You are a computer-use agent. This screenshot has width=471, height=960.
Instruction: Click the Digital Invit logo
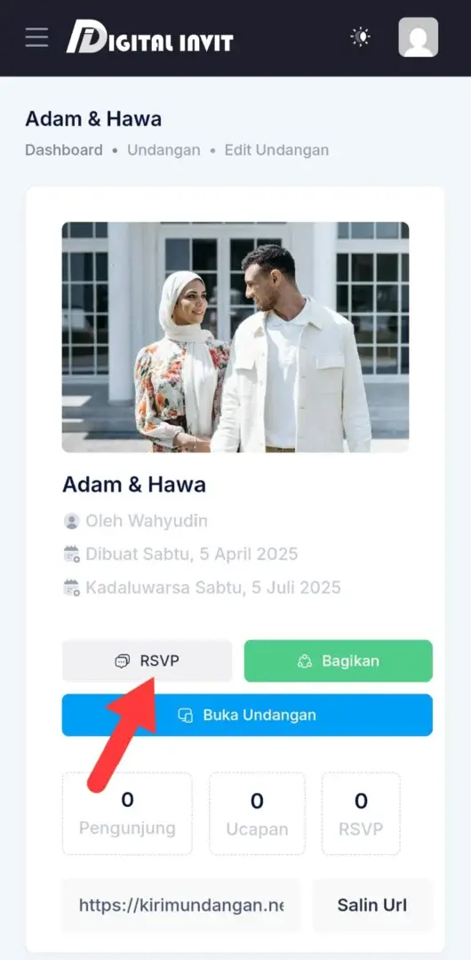pos(149,36)
